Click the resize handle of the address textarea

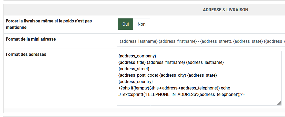coord(279,103)
